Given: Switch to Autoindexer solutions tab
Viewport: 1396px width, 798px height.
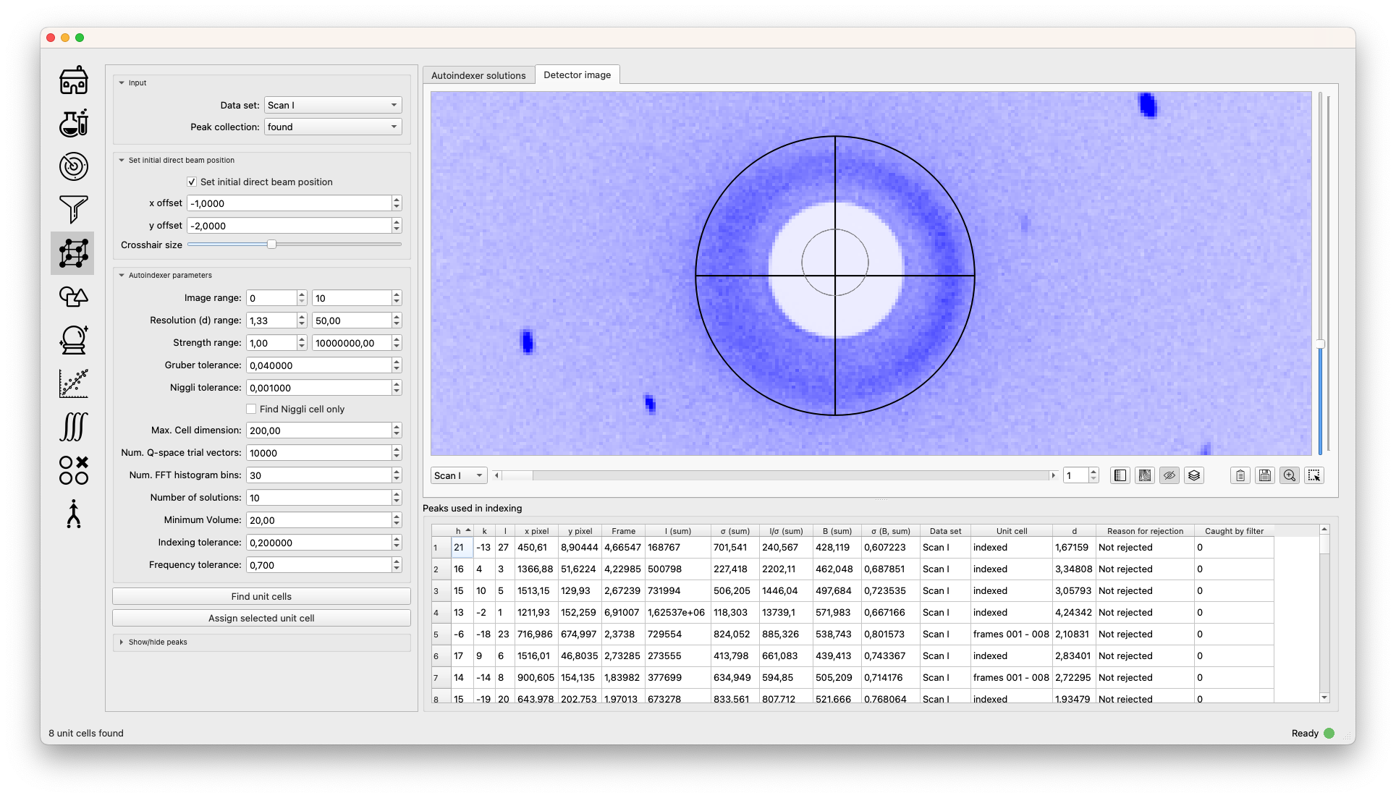Looking at the screenshot, I should pos(478,75).
